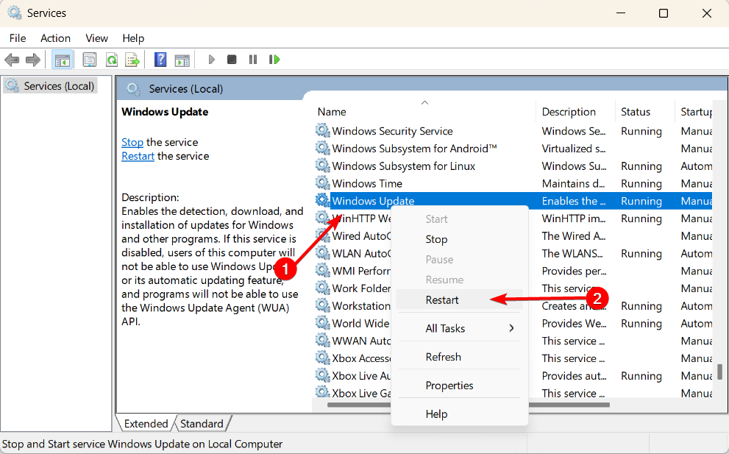
Task: Open the File menu
Action: tap(18, 38)
